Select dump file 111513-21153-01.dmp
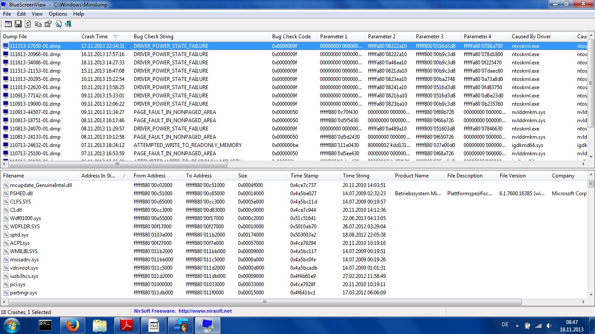Viewport: 595px width, 334px height. pyautogui.click(x=35, y=71)
